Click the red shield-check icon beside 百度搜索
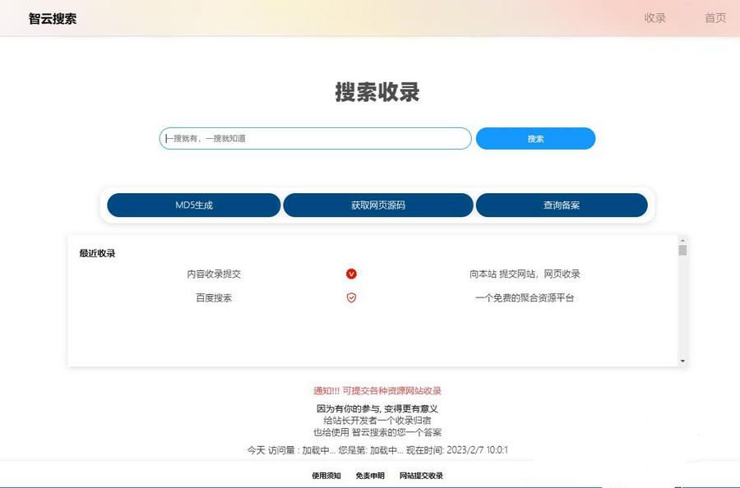Image resolution: width=740 pixels, height=488 pixels. [351, 298]
